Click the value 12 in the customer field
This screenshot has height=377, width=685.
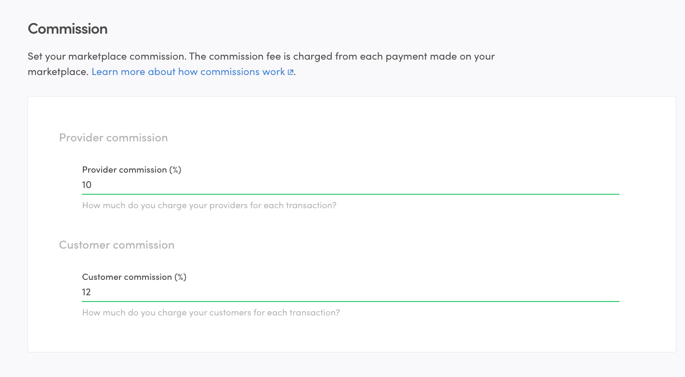(x=87, y=292)
